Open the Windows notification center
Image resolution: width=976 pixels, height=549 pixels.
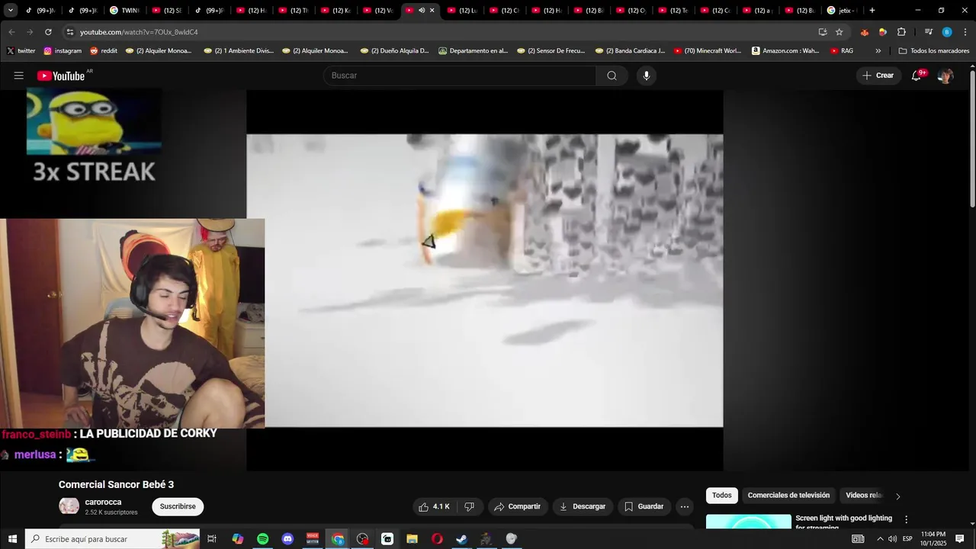pos(960,539)
